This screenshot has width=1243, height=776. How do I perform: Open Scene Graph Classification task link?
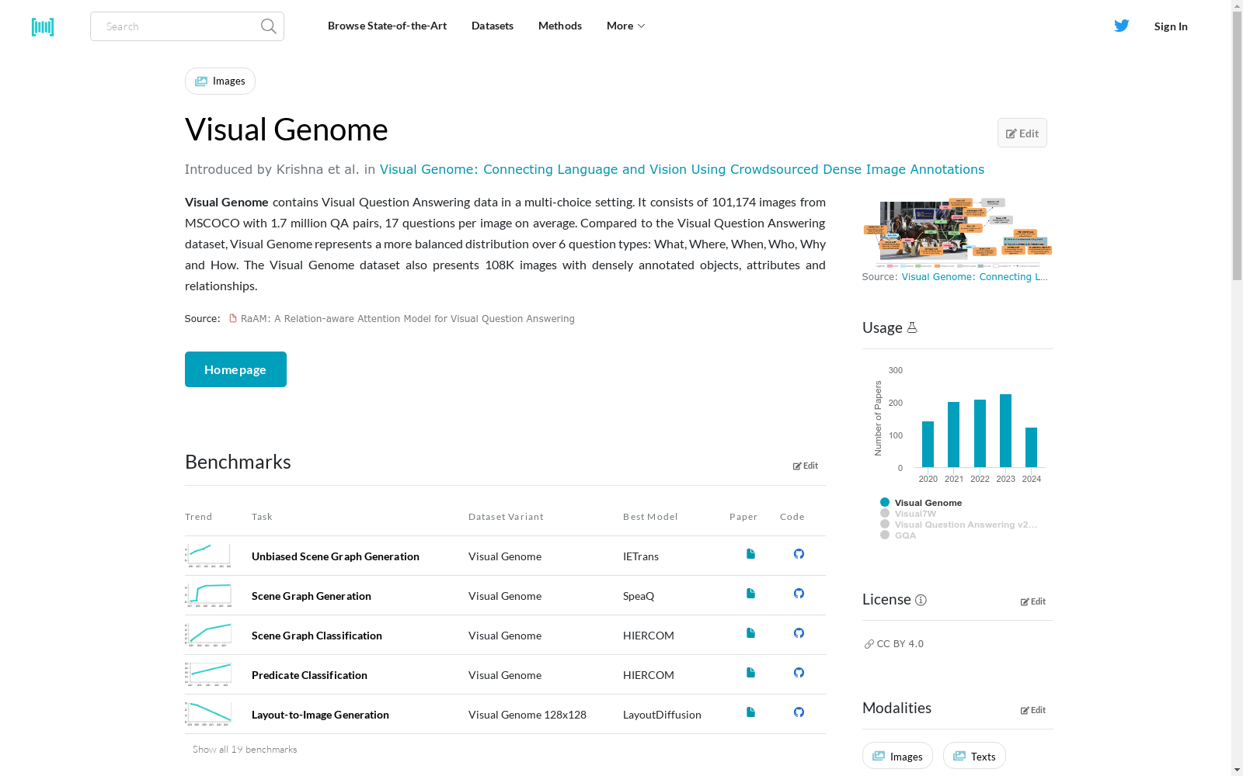coord(317,636)
